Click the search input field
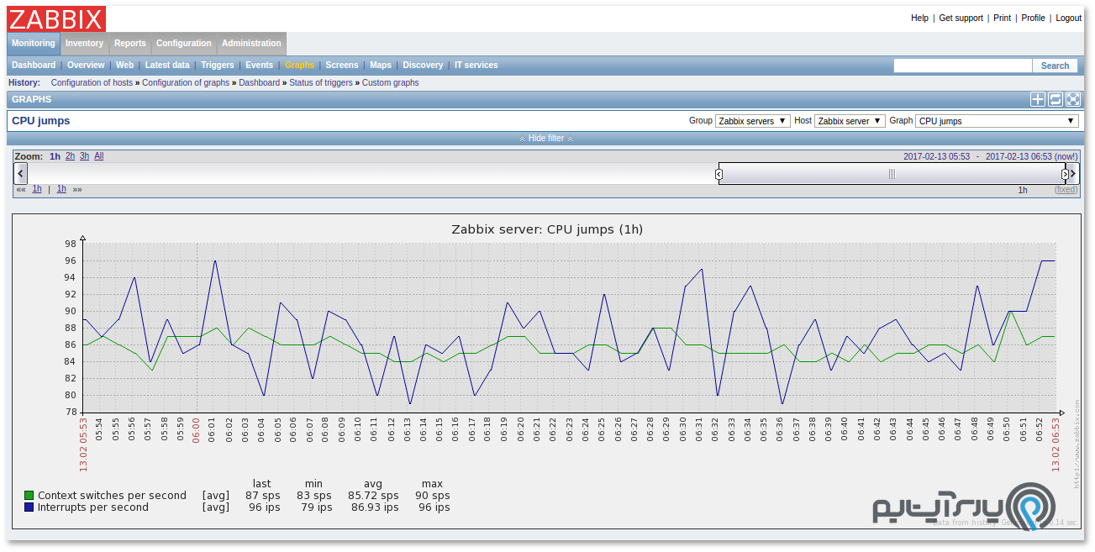The height and width of the screenshot is (552, 1095). pos(962,66)
